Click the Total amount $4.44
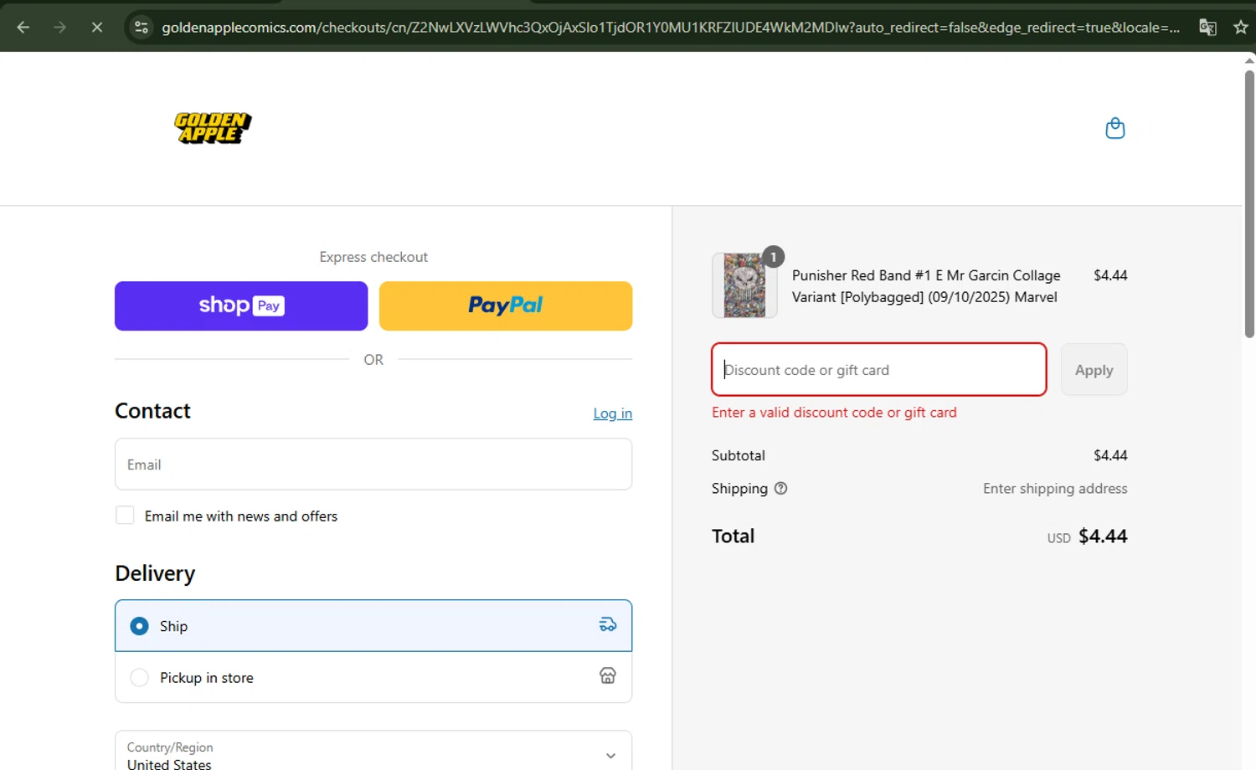 coord(1103,536)
